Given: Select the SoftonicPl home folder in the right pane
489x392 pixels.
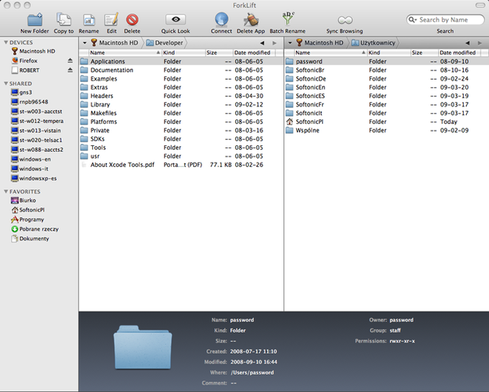Looking at the screenshot, I should (386, 122).
